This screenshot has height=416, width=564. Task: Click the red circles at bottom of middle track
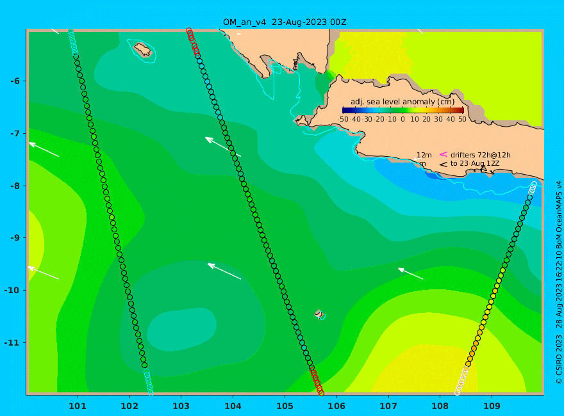317,381
